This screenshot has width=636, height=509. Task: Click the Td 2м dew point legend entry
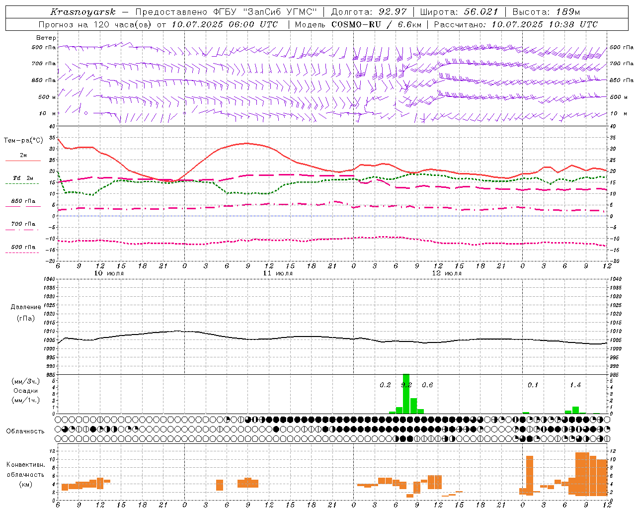[x=23, y=178]
